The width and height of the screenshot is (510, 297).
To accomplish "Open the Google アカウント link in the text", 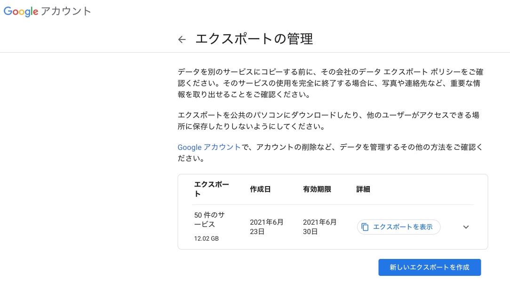I will [x=209, y=147].
